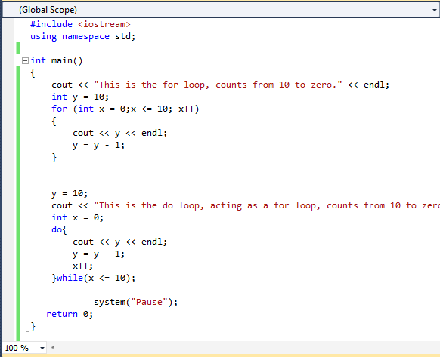Click the 'return 0;' line
Viewport: 440px width, 357px height.
(70, 314)
